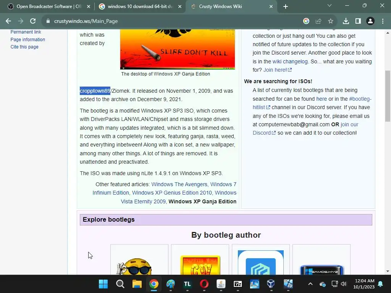Share this page via share icon
Screen dimensions: 391x293
pyautogui.click(x=318, y=21)
